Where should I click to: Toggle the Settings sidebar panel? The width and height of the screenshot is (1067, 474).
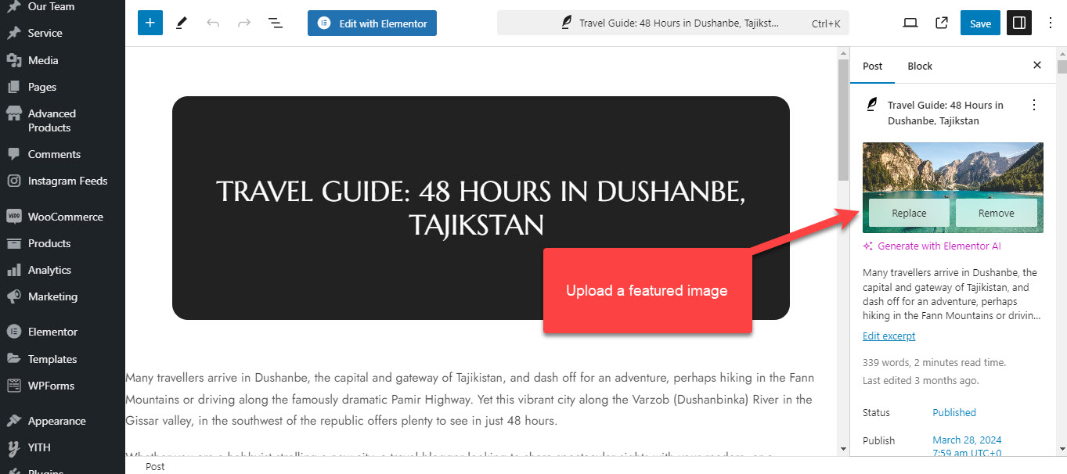(1018, 23)
